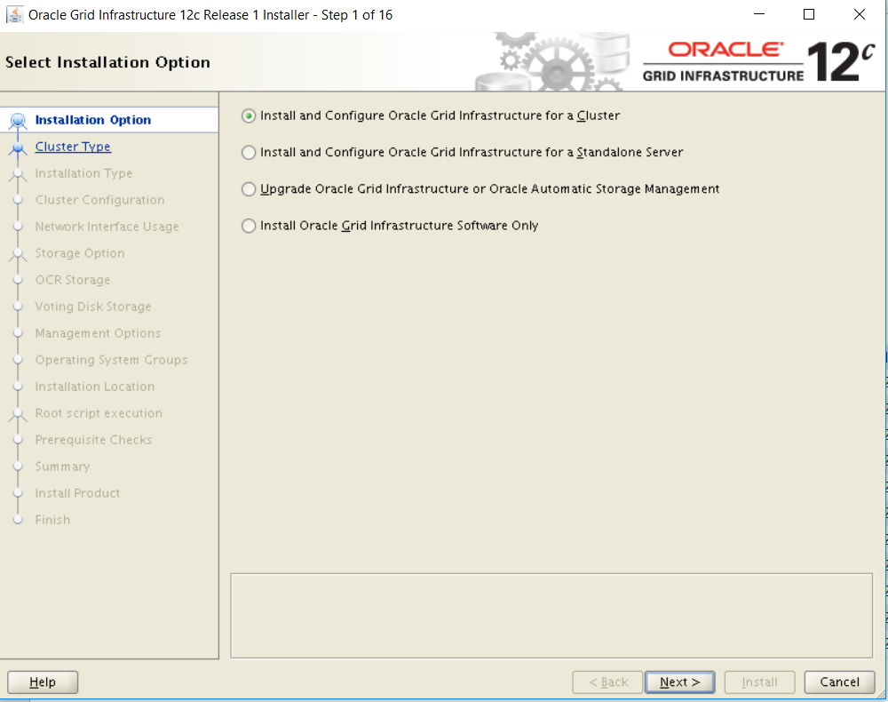Click the Voting Disk Storage step label
Viewport: 888px width, 702px height.
93,307
